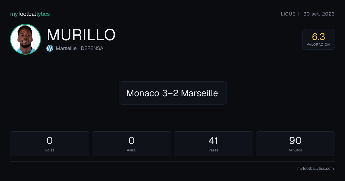Viewport: 345px width, 181px height.
Task: Click the VALORACIÓN label text
Action: [318, 45]
